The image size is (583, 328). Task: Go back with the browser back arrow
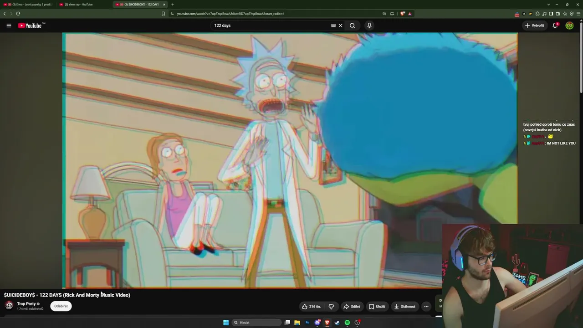tap(5, 14)
